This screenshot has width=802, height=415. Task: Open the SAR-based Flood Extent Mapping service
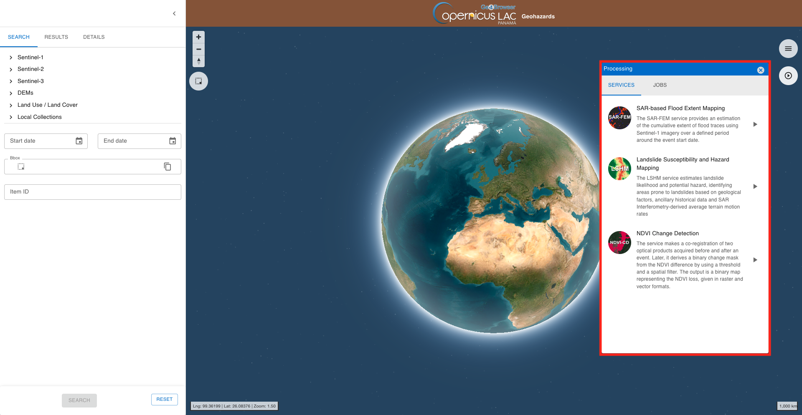(755, 124)
